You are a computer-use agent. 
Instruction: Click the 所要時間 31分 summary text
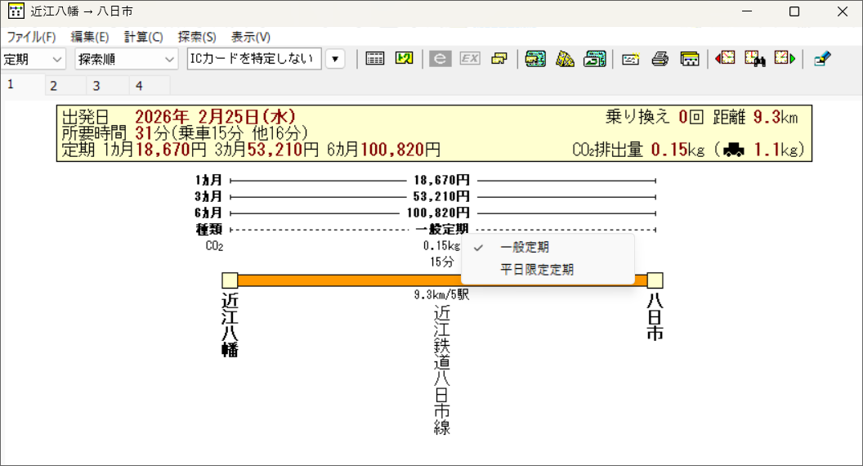185,133
